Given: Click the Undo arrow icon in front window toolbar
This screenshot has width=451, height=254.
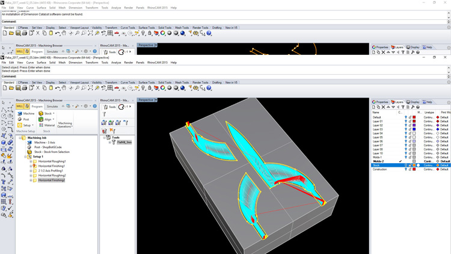Looking at the screenshot, I should coord(58,88).
